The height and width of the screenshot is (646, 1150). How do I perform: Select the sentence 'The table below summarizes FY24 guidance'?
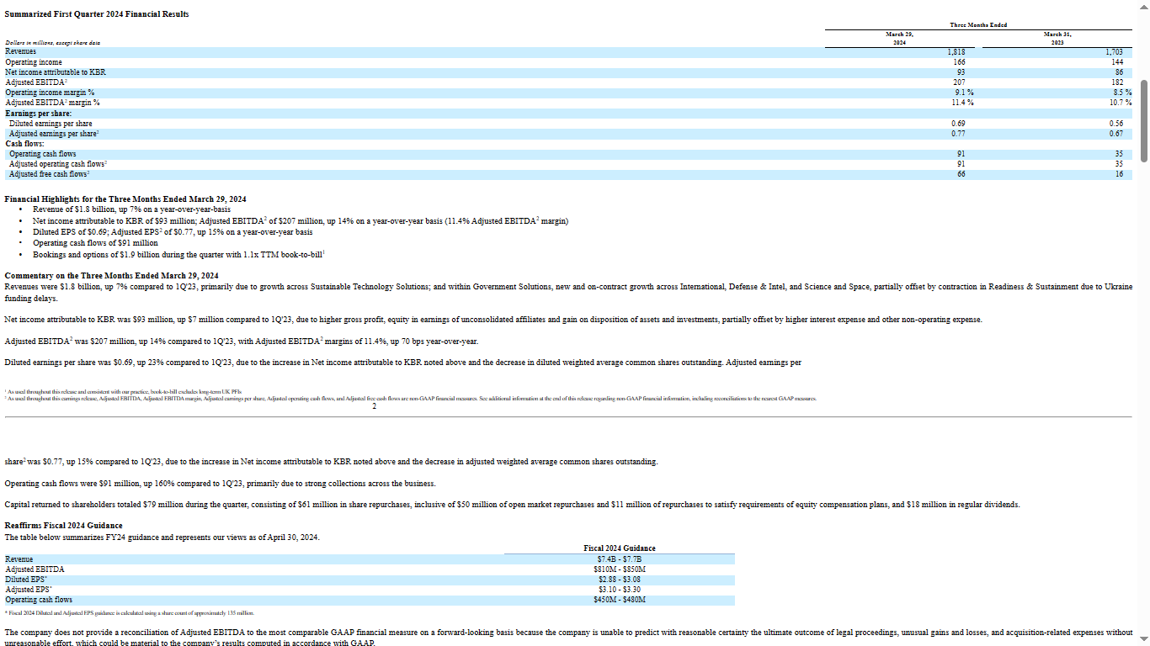click(162, 537)
